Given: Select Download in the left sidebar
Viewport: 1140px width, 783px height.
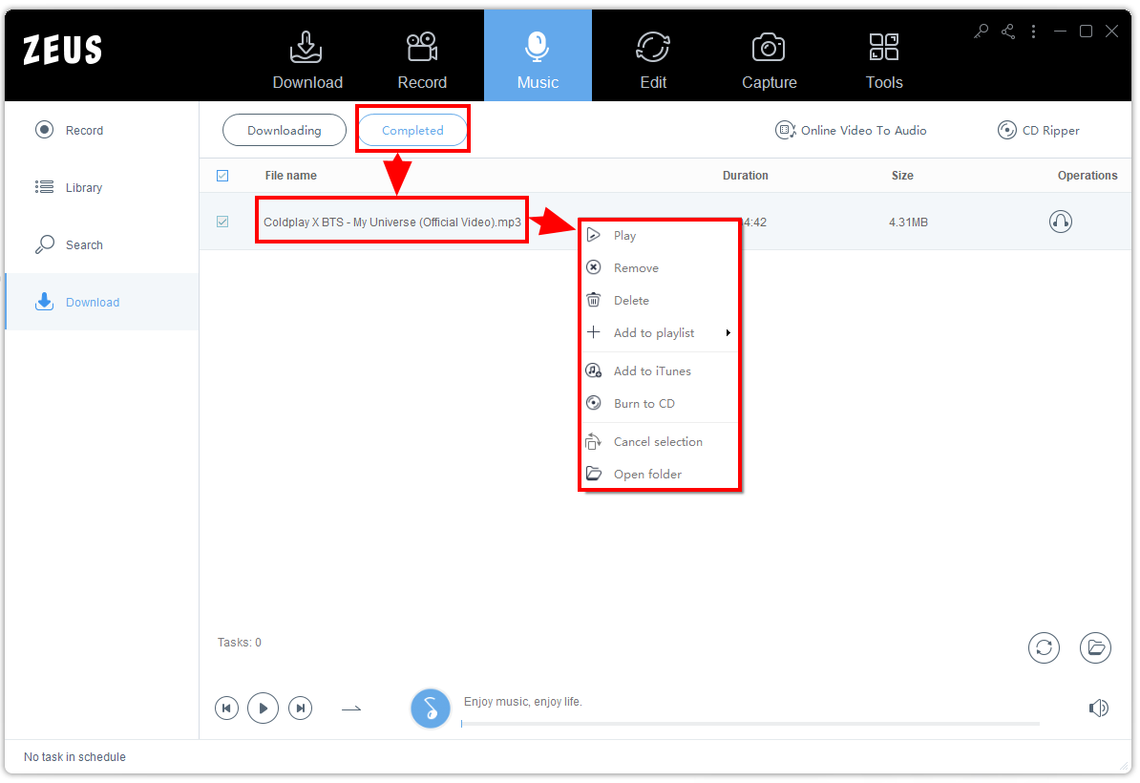Looking at the screenshot, I should coord(102,302).
